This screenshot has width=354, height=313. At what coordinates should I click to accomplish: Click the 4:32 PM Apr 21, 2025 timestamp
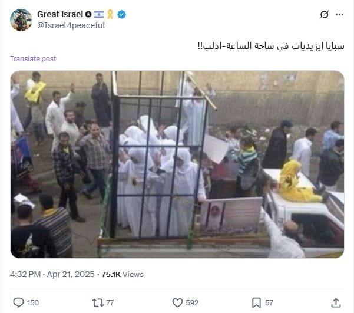point(52,274)
